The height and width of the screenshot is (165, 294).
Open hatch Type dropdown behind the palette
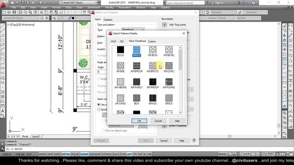133,29
